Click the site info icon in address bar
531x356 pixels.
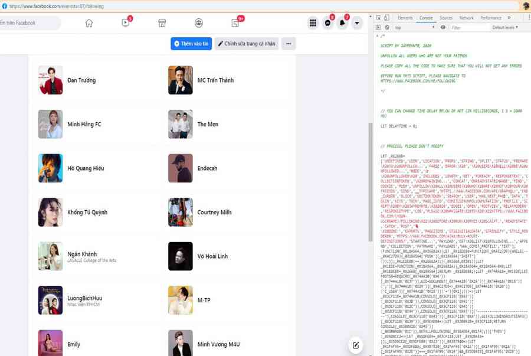click(x=4, y=6)
